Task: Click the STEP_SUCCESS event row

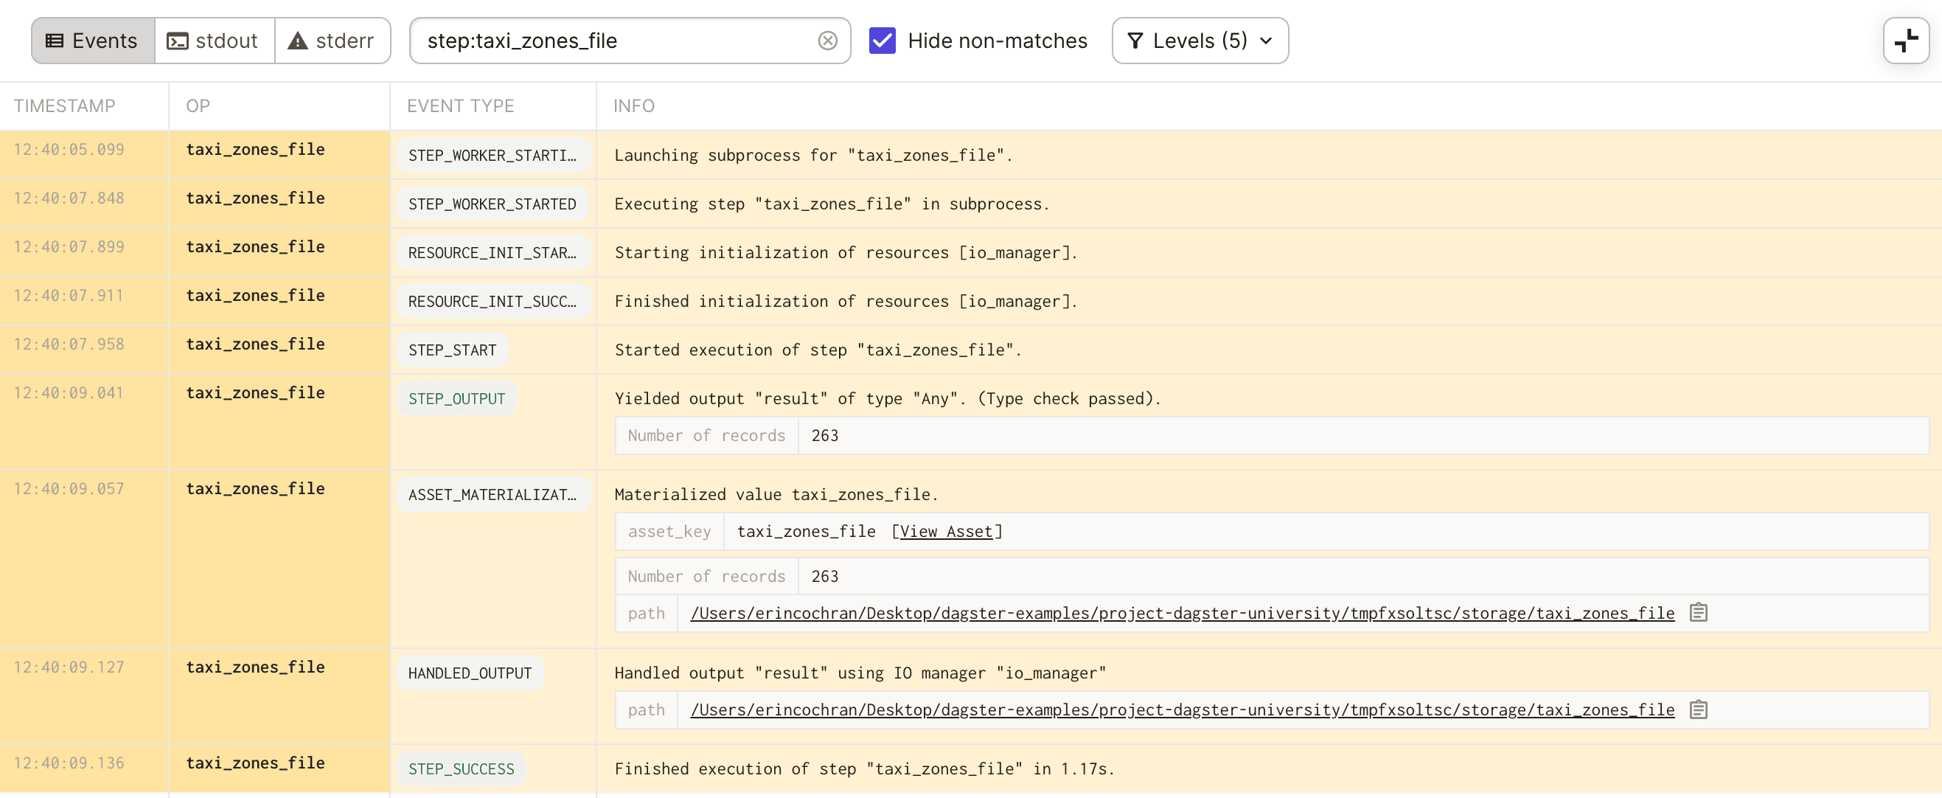Action: coord(461,768)
